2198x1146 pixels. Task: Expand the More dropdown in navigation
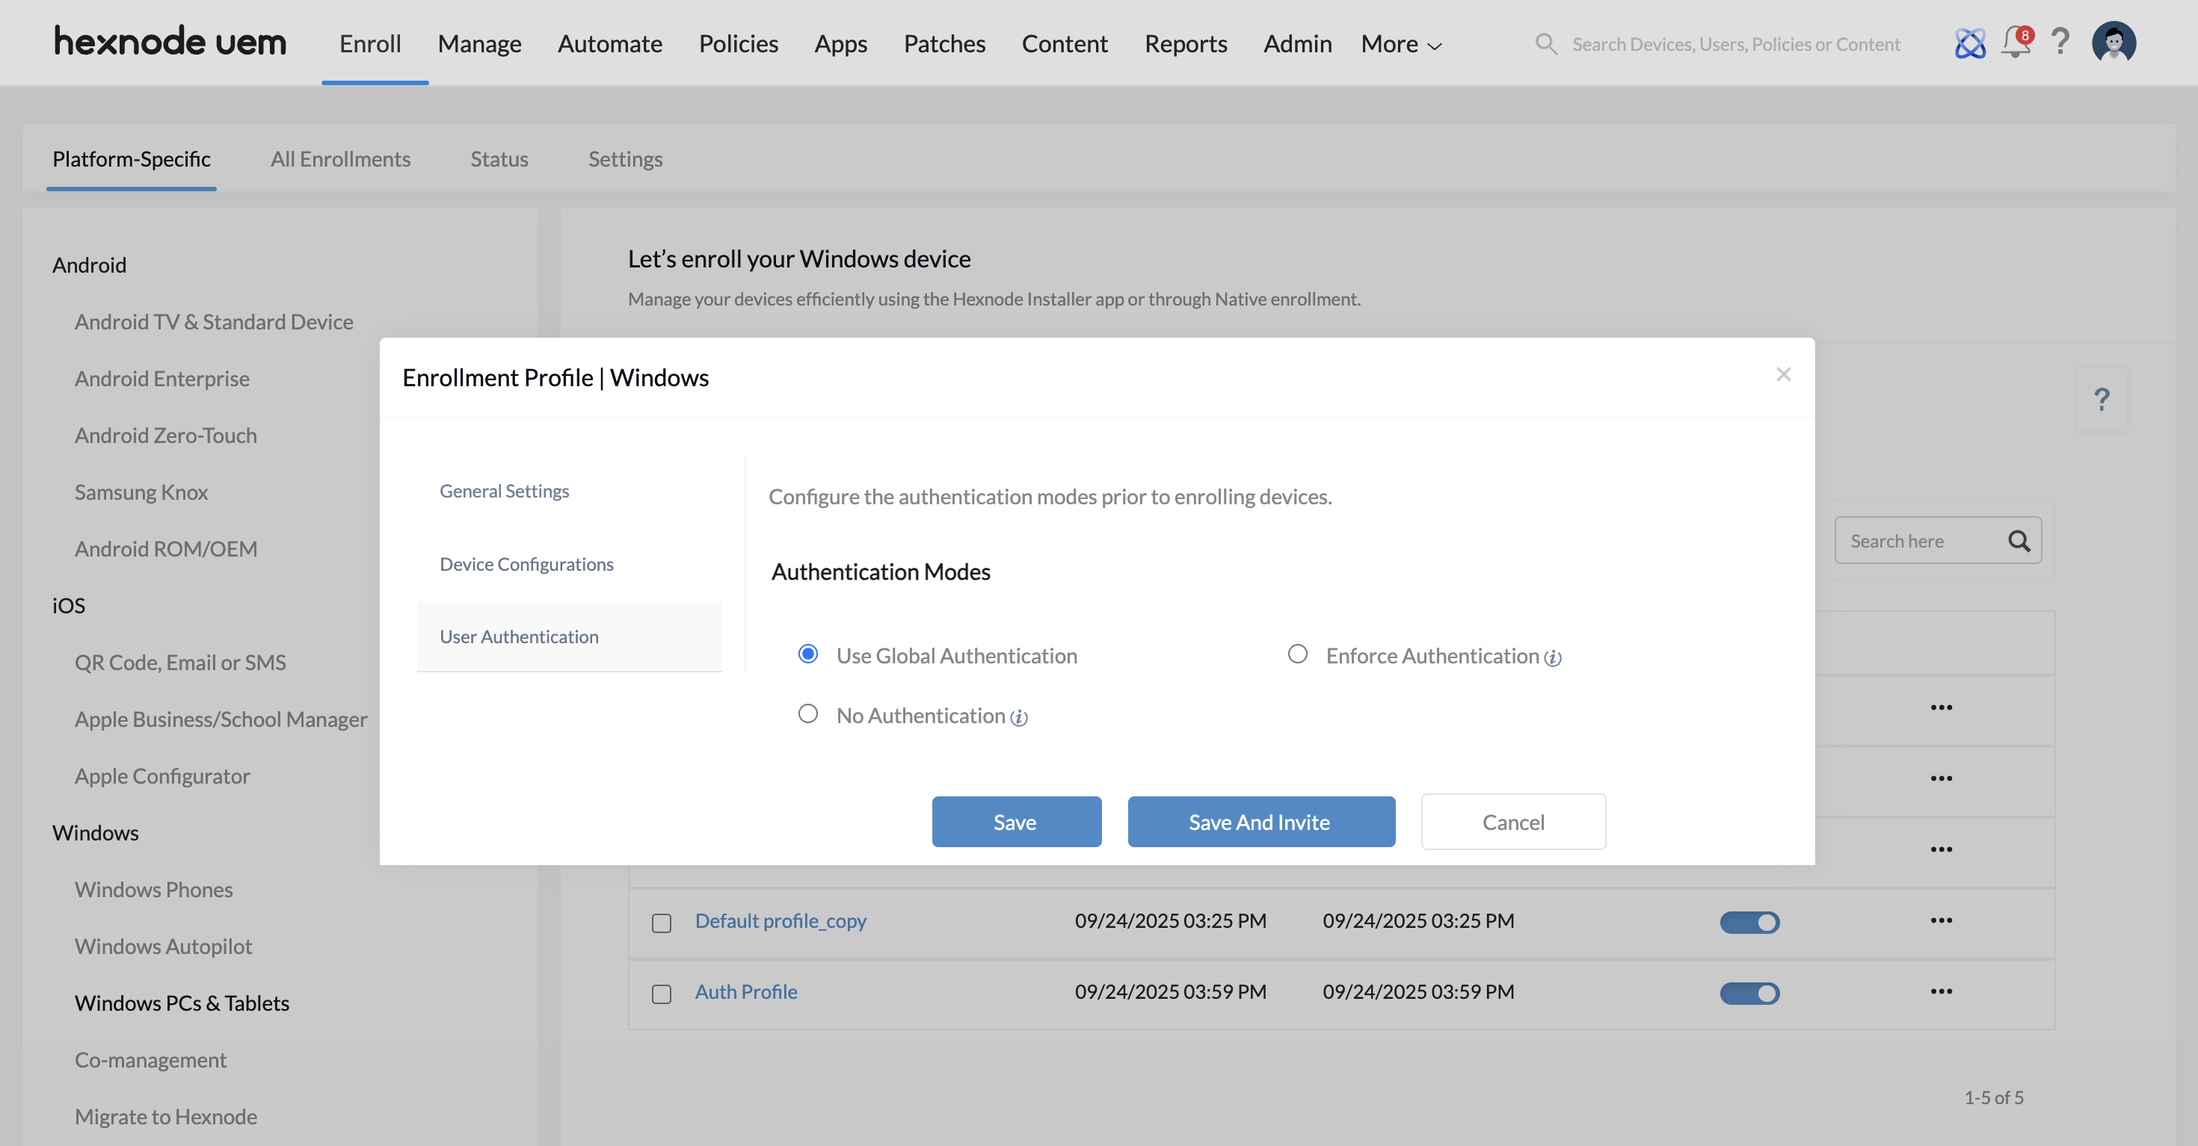coord(1400,43)
